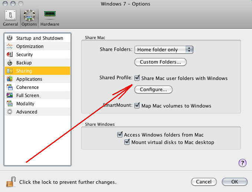Click the Modality icon in sidebar
Viewport: 252px width, 192px height.
tap(10, 103)
